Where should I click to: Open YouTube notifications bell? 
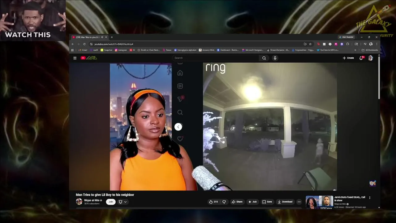[361, 58]
